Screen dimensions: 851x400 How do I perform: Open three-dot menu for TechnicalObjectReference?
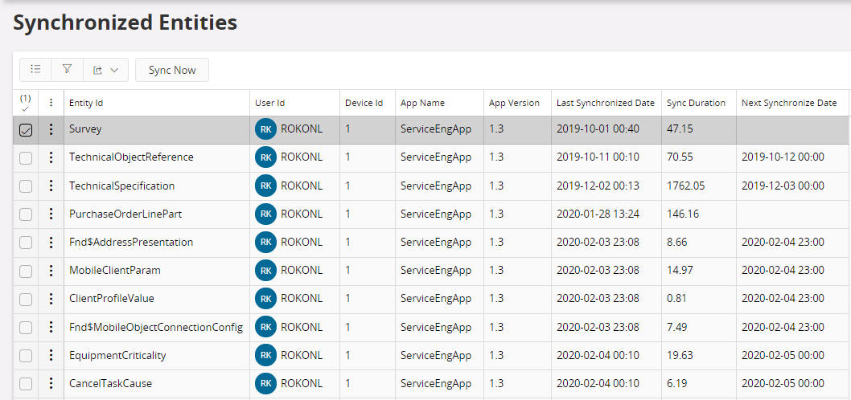click(x=51, y=157)
